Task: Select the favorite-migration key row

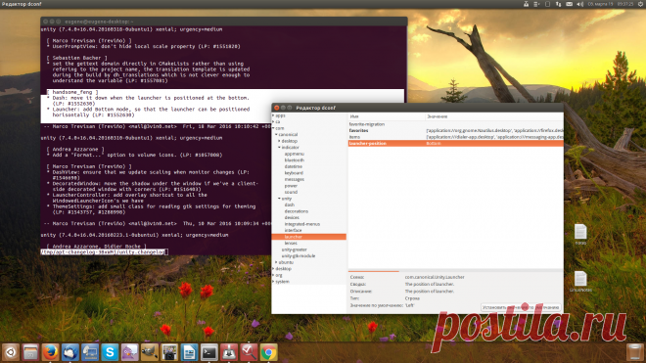Action: 456,124
